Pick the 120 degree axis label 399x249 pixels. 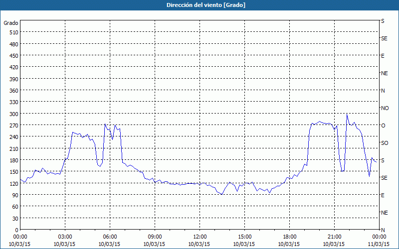pyautogui.click(x=14, y=184)
